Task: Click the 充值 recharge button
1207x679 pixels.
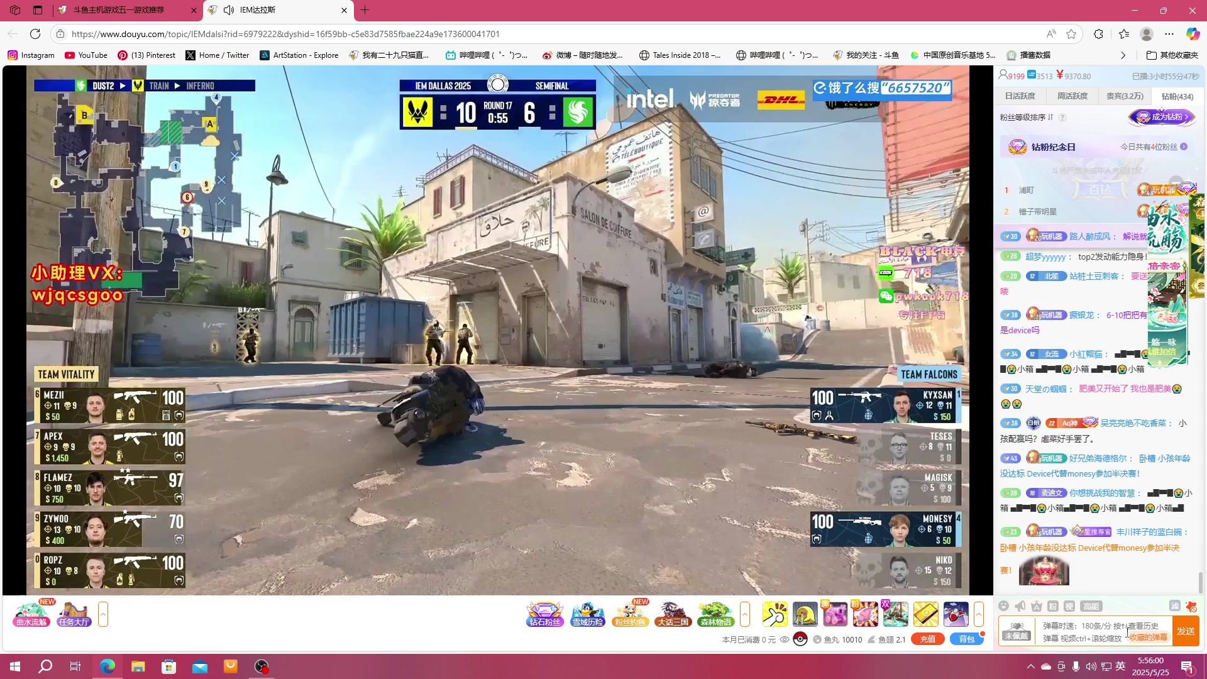Action: coord(928,639)
